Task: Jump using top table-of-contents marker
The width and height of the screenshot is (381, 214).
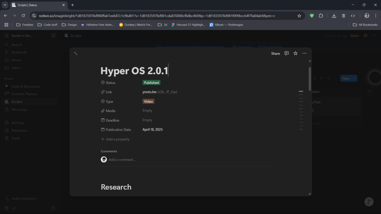Action: click(301, 92)
